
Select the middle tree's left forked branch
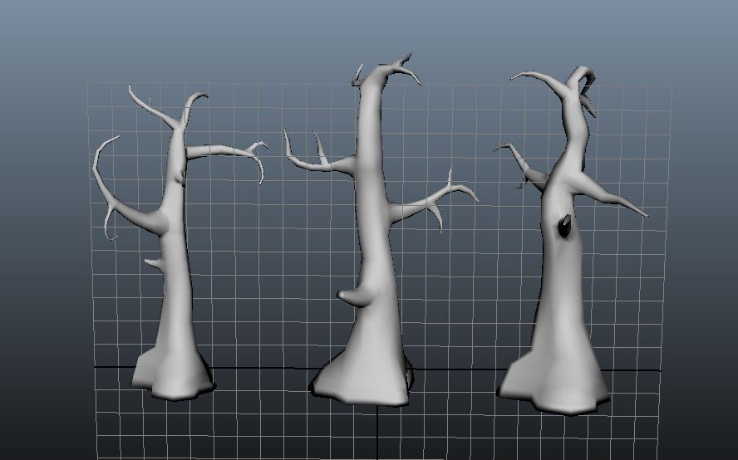pyautogui.click(x=320, y=164)
